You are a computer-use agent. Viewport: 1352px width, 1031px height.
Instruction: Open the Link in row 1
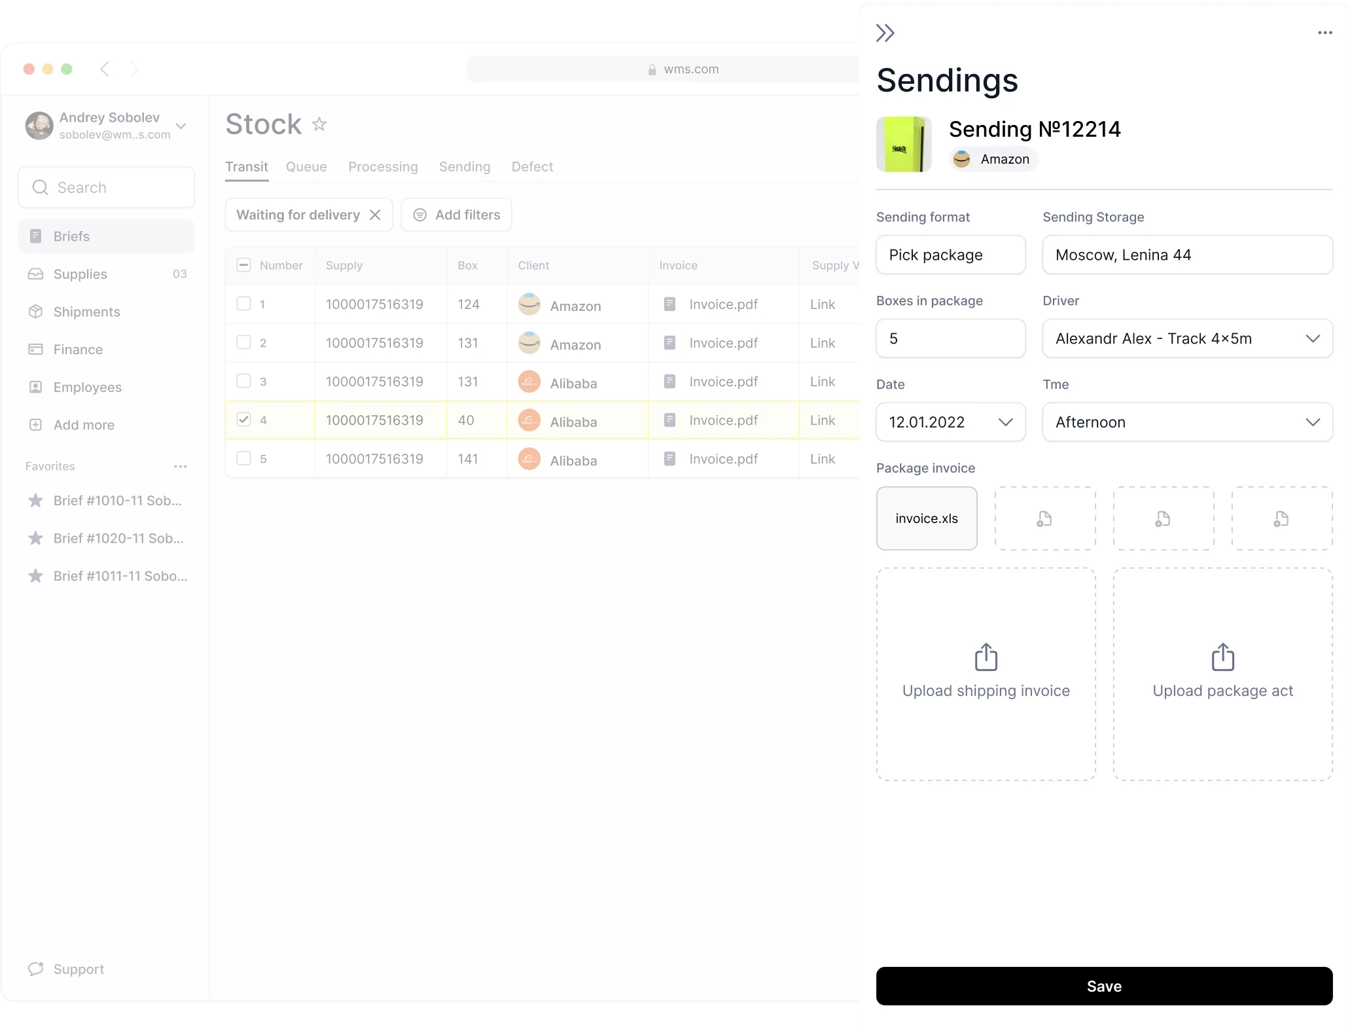[823, 304]
